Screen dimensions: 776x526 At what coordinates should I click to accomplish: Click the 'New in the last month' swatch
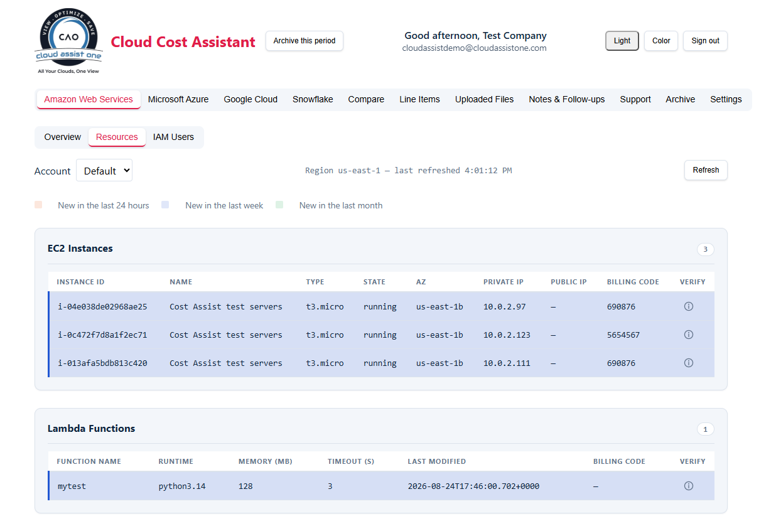point(279,205)
